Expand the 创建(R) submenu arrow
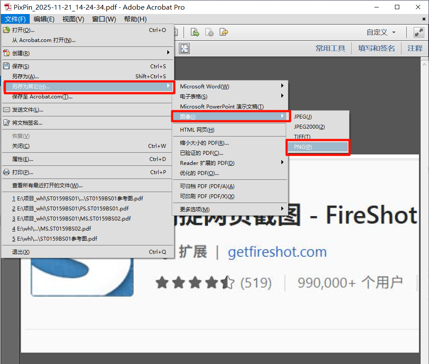Screen dimensions: 429x364 pos(168,52)
